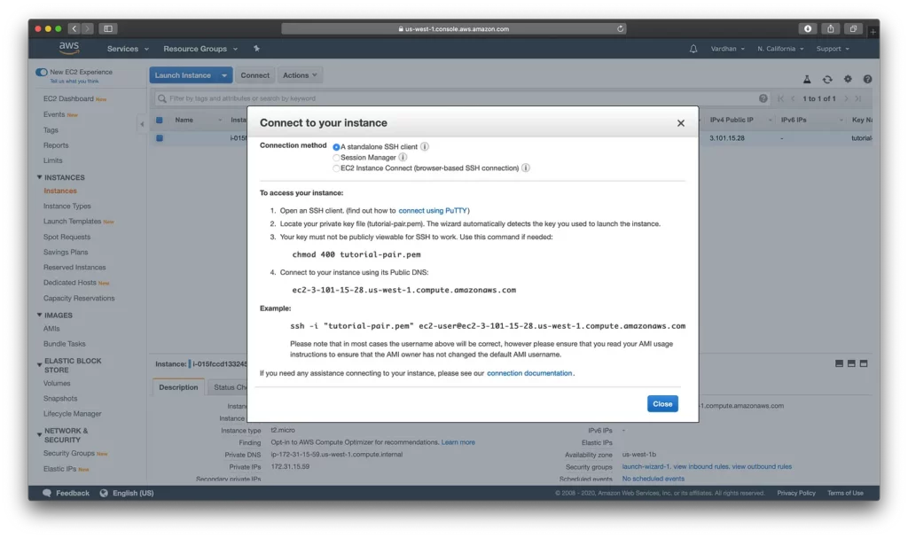Open the Learn more link
Screen dimensions: 908x538
click(458, 442)
